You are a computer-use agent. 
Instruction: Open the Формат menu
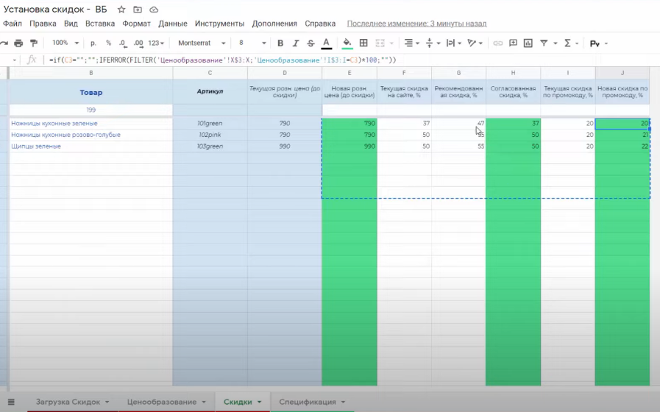coord(136,24)
